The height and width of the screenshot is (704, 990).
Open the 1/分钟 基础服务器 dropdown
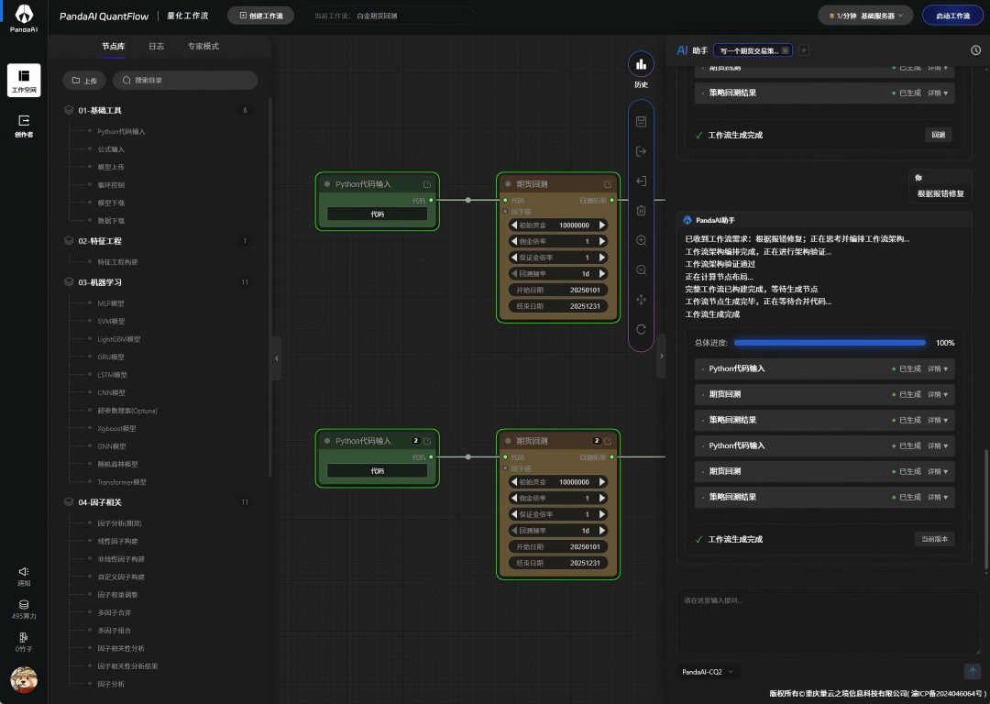865,16
